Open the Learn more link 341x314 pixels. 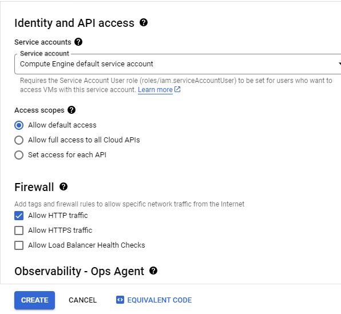point(155,90)
